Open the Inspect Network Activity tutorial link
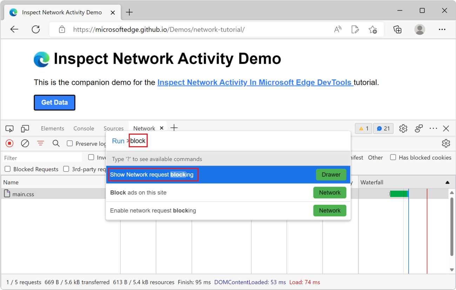 (x=255, y=82)
